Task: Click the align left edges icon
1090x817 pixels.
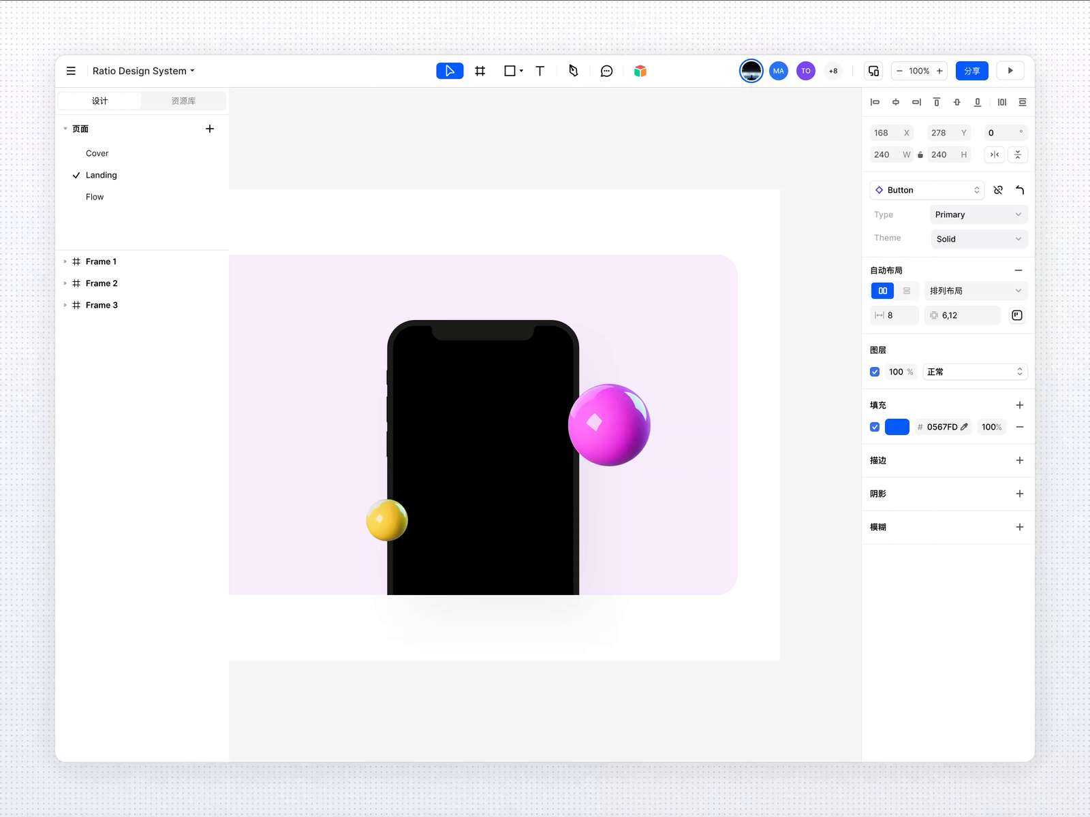Action: 875,102
